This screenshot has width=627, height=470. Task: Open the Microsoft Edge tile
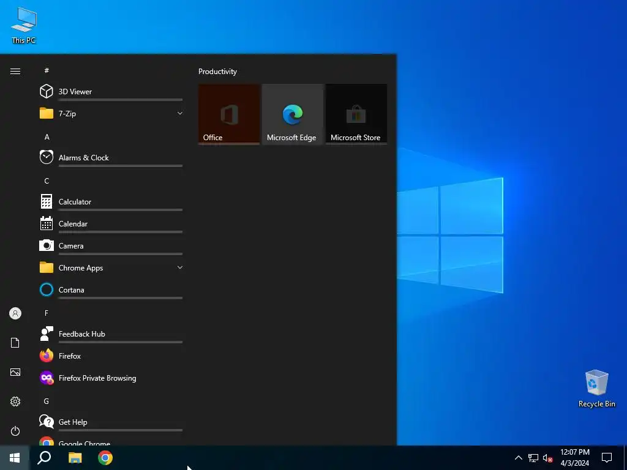click(293, 114)
